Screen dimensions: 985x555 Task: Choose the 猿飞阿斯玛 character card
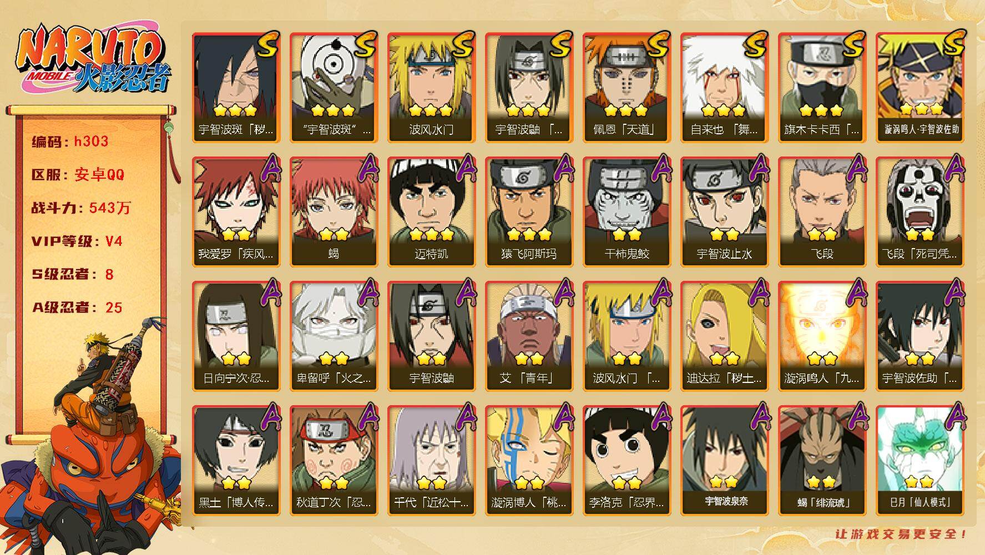(x=529, y=211)
